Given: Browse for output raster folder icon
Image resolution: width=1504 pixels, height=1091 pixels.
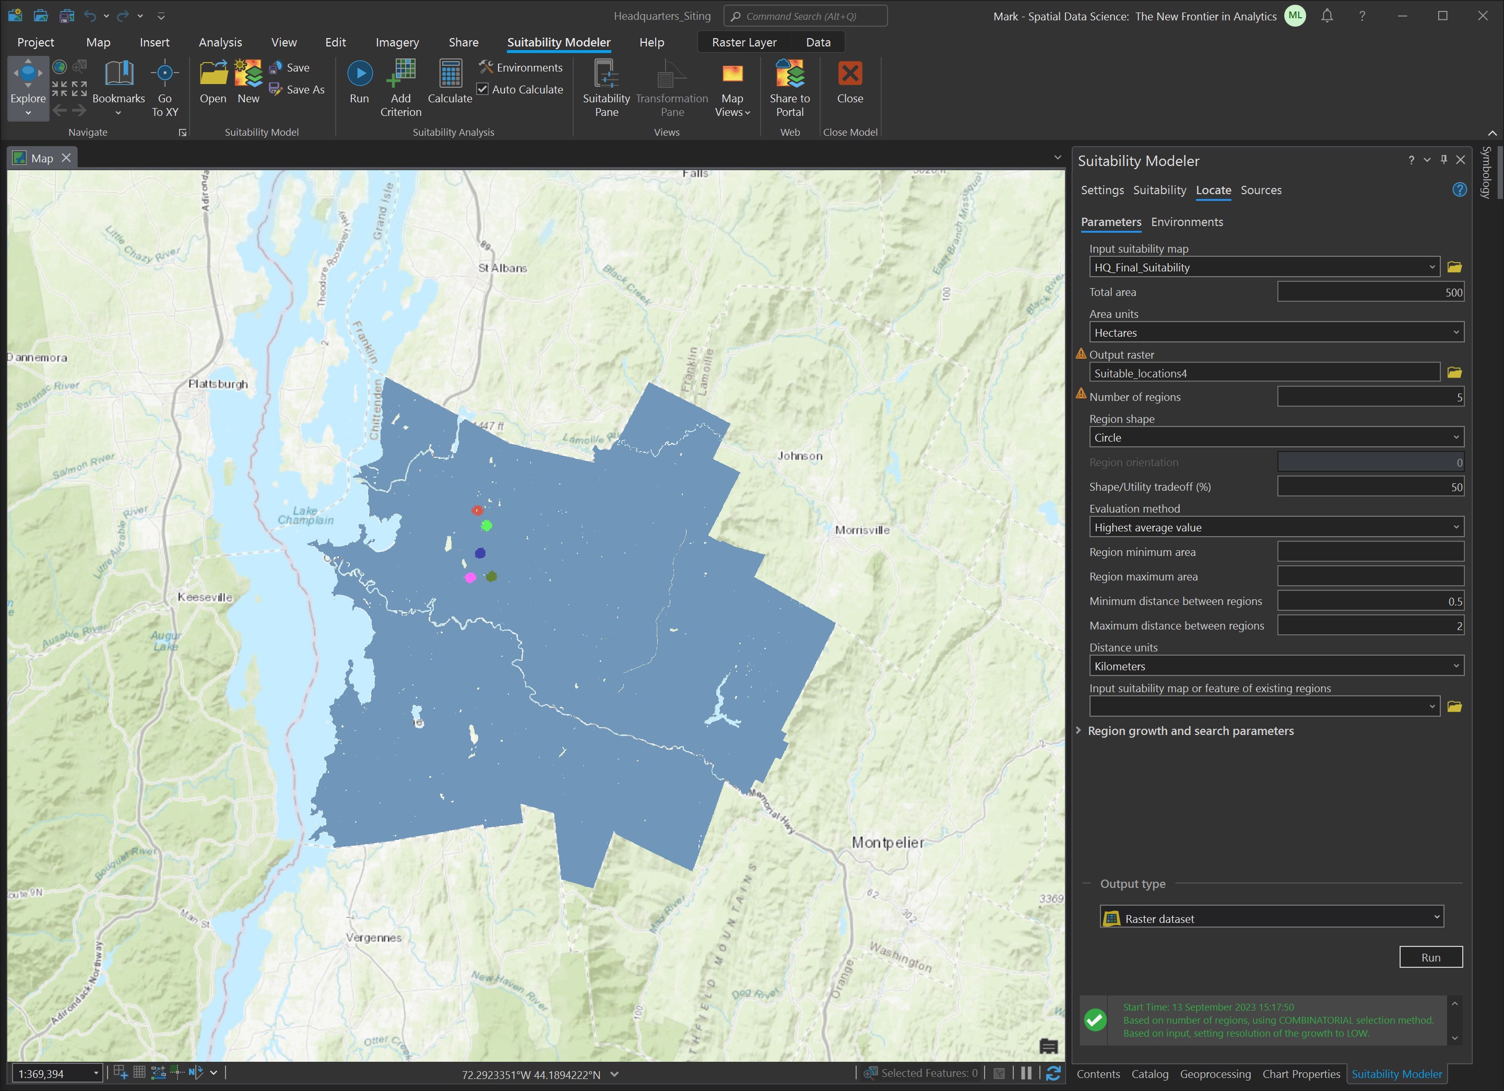Looking at the screenshot, I should [x=1454, y=373].
